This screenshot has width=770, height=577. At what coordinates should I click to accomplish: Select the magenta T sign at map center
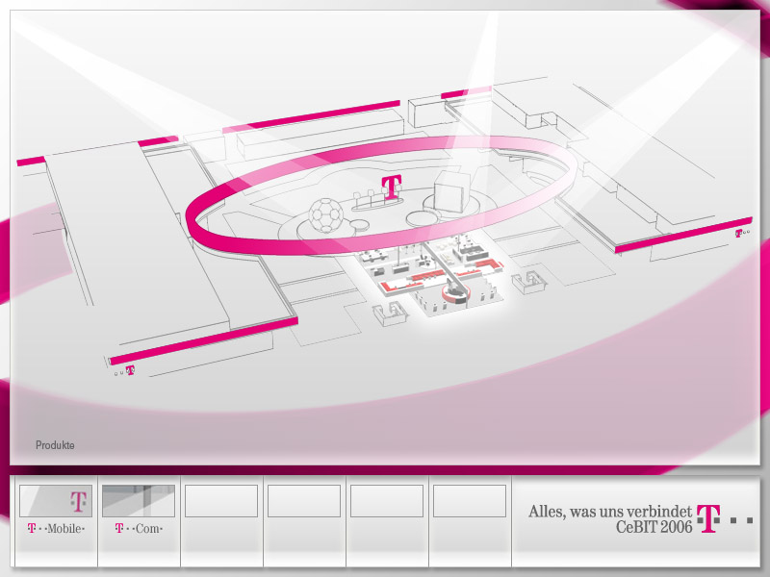click(391, 187)
